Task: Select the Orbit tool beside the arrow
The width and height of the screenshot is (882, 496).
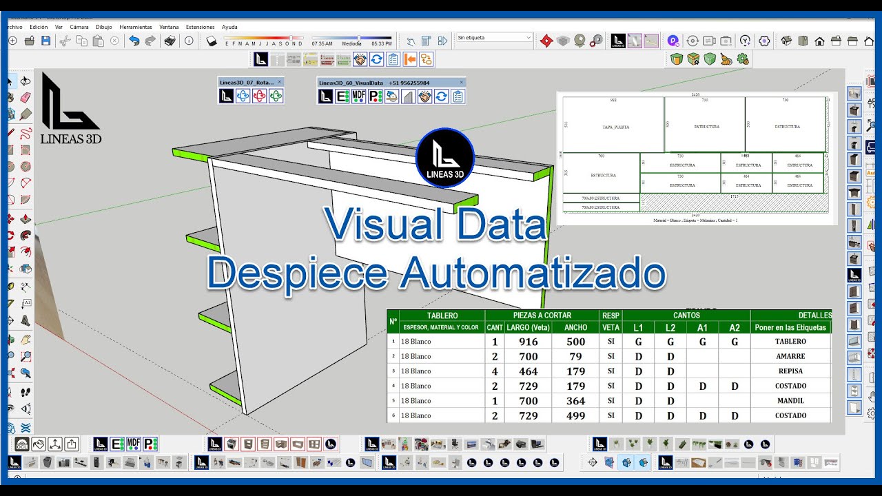Action: (x=25, y=81)
